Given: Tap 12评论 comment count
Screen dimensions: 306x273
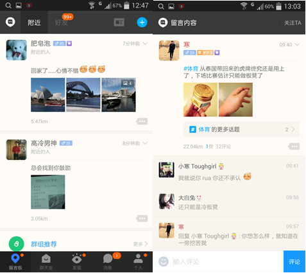Looking at the screenshot, I should [x=223, y=146].
